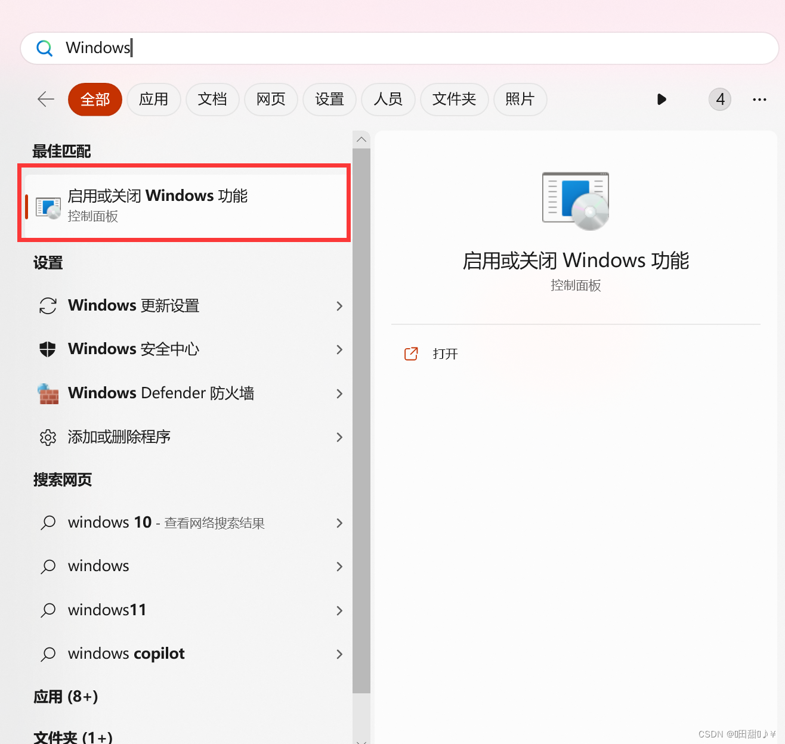Click the Windows Features icon in best match
The image size is (785, 744).
(48, 207)
